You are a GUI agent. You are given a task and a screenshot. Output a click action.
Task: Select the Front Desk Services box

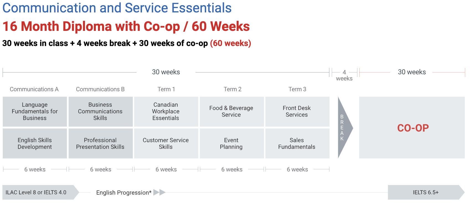pos(297,112)
